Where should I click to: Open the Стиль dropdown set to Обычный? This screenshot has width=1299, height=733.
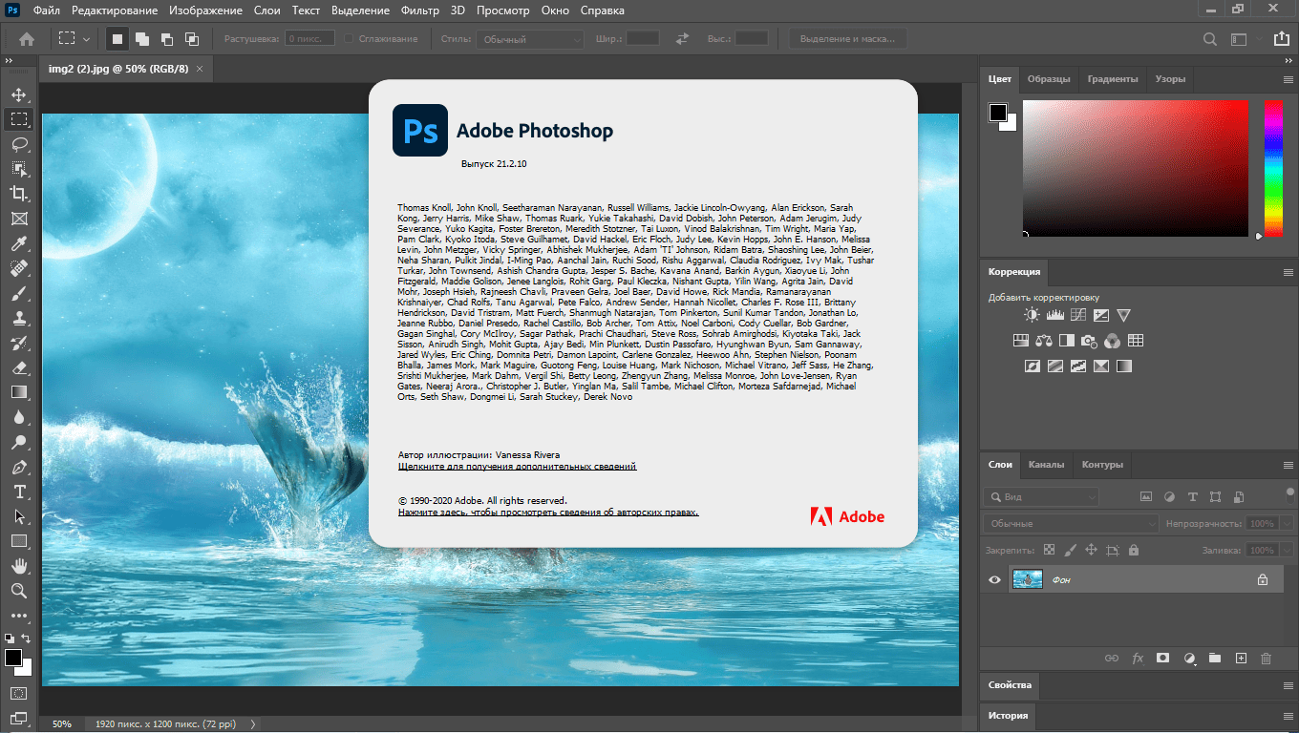(528, 39)
